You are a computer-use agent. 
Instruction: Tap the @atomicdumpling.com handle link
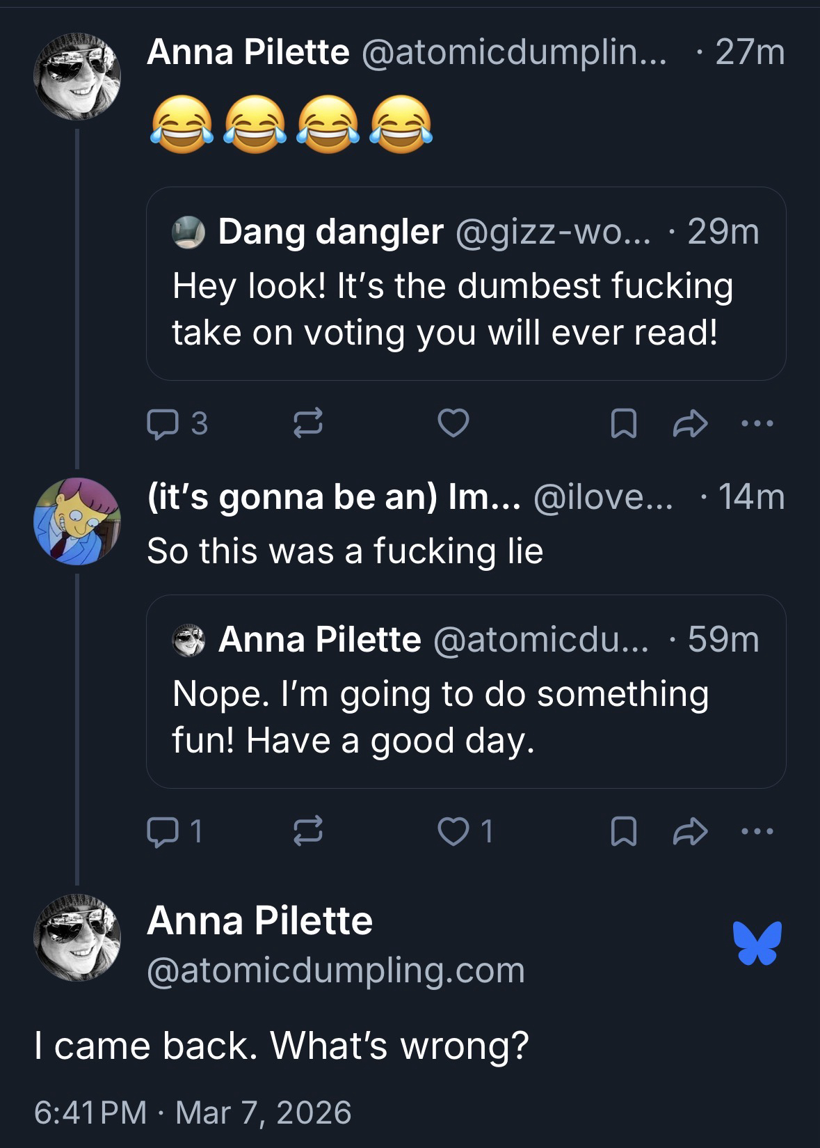coord(335,970)
